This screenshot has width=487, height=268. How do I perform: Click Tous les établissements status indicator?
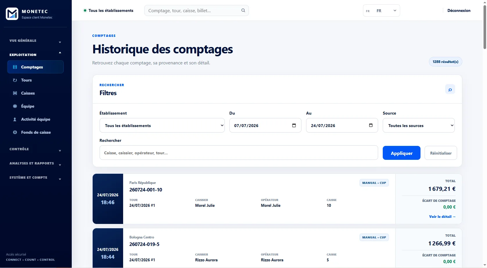(108, 10)
